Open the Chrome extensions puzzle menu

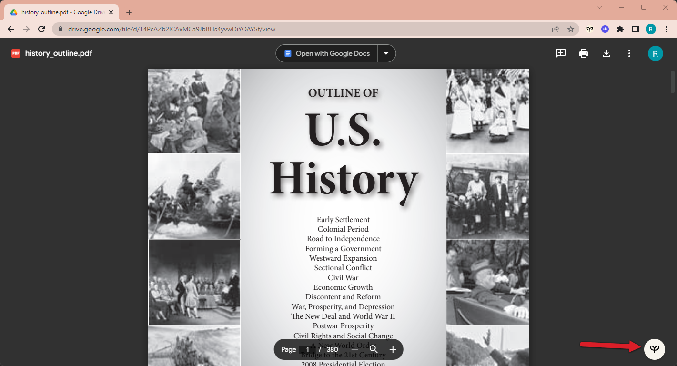[x=620, y=29]
